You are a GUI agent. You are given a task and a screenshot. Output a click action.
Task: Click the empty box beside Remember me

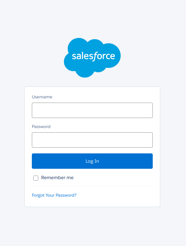36,178
